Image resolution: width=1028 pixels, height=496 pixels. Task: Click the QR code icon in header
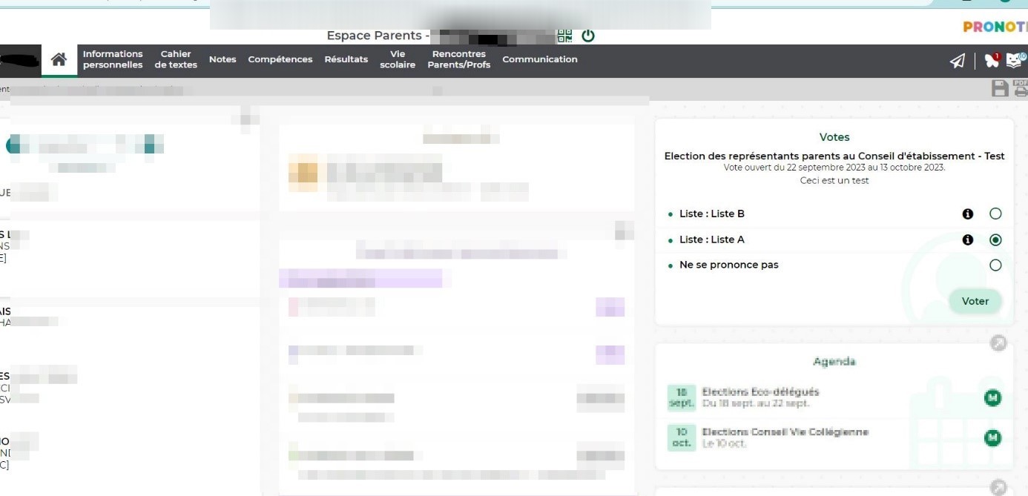[565, 36]
